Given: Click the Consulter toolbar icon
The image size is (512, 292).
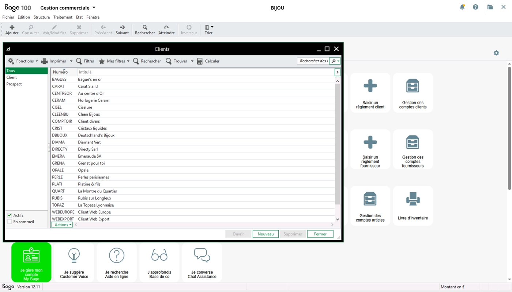Looking at the screenshot, I should point(30,27).
